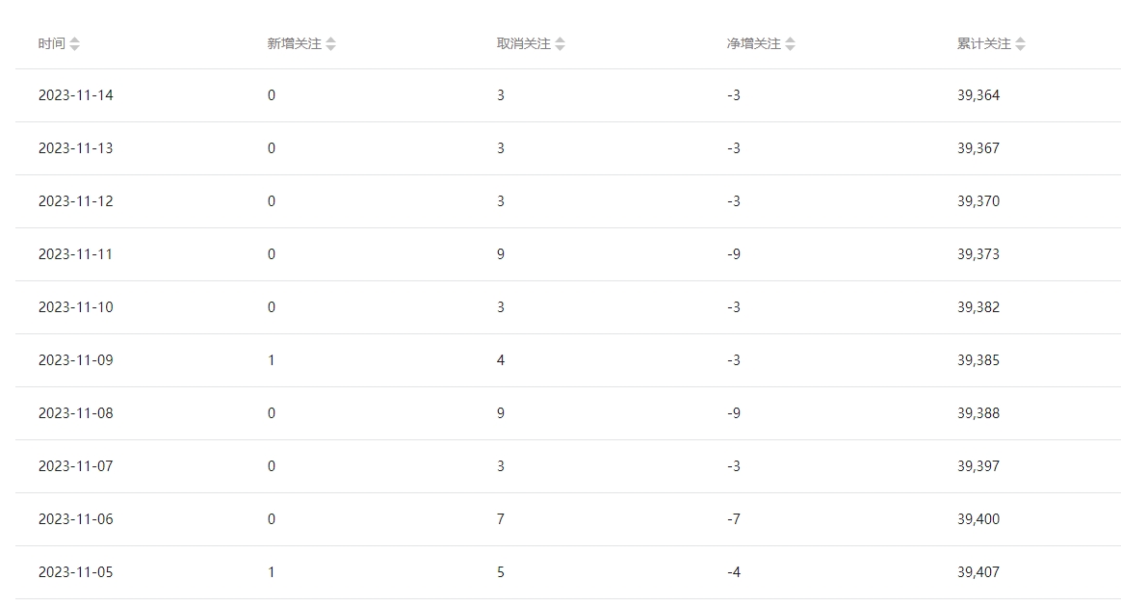
Task: Sort by 取消关注 column sort icon
Action: point(560,44)
